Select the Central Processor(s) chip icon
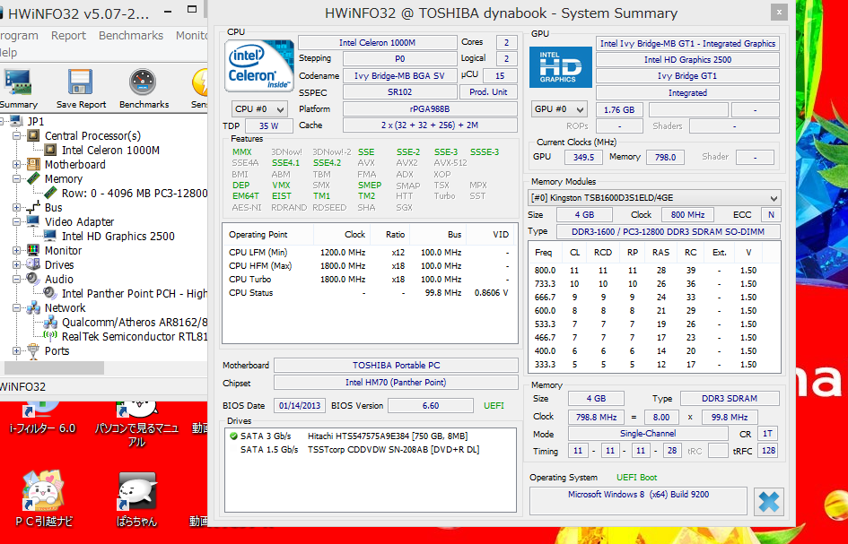This screenshot has width=848, height=544. [33, 135]
